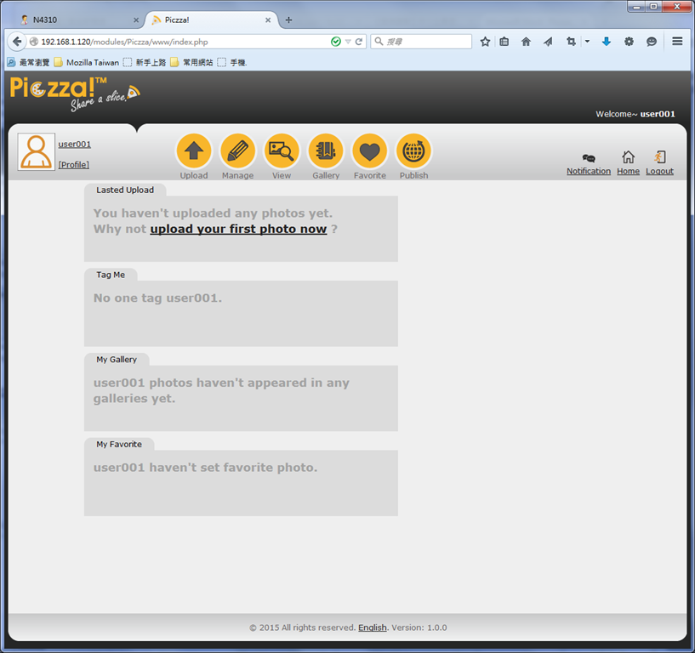Click the user001 profile name link
The height and width of the screenshot is (653, 695).
(x=75, y=144)
